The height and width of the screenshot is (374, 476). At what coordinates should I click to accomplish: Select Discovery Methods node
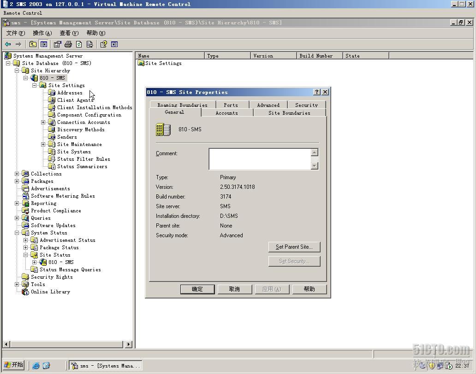point(81,130)
